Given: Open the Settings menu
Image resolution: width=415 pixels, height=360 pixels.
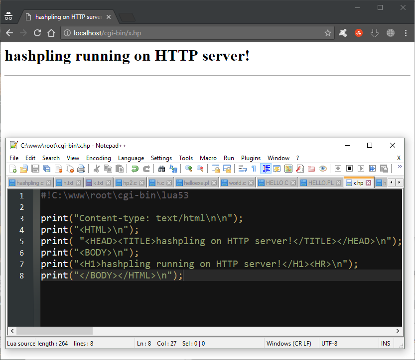Looking at the screenshot, I should pyautogui.click(x=161, y=158).
